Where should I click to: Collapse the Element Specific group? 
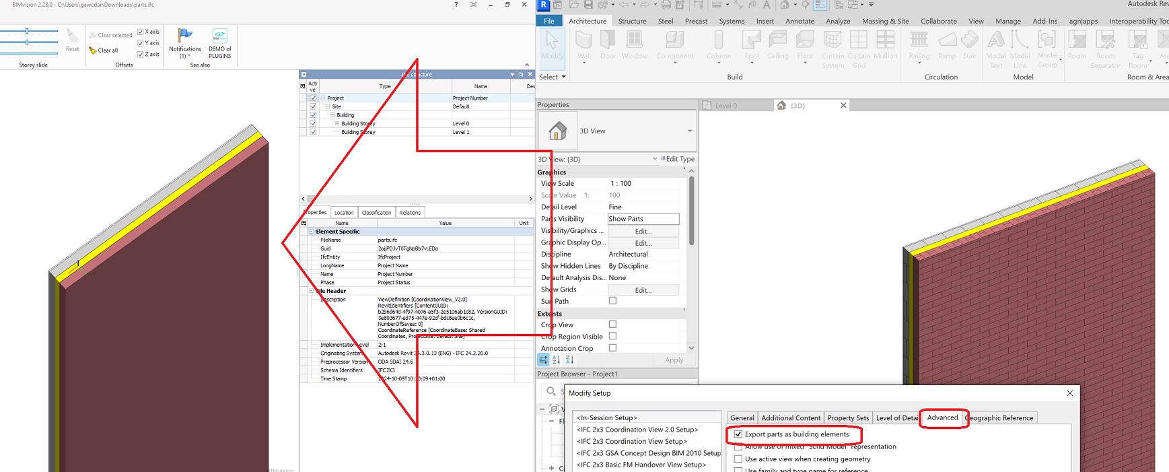[312, 232]
